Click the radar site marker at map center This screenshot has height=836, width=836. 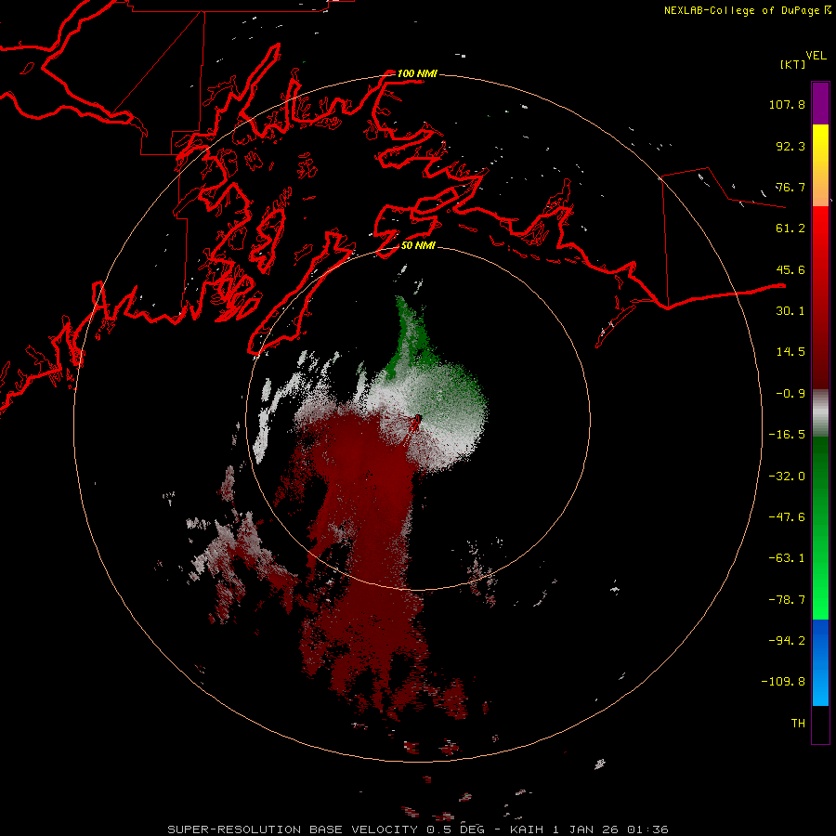point(415,422)
